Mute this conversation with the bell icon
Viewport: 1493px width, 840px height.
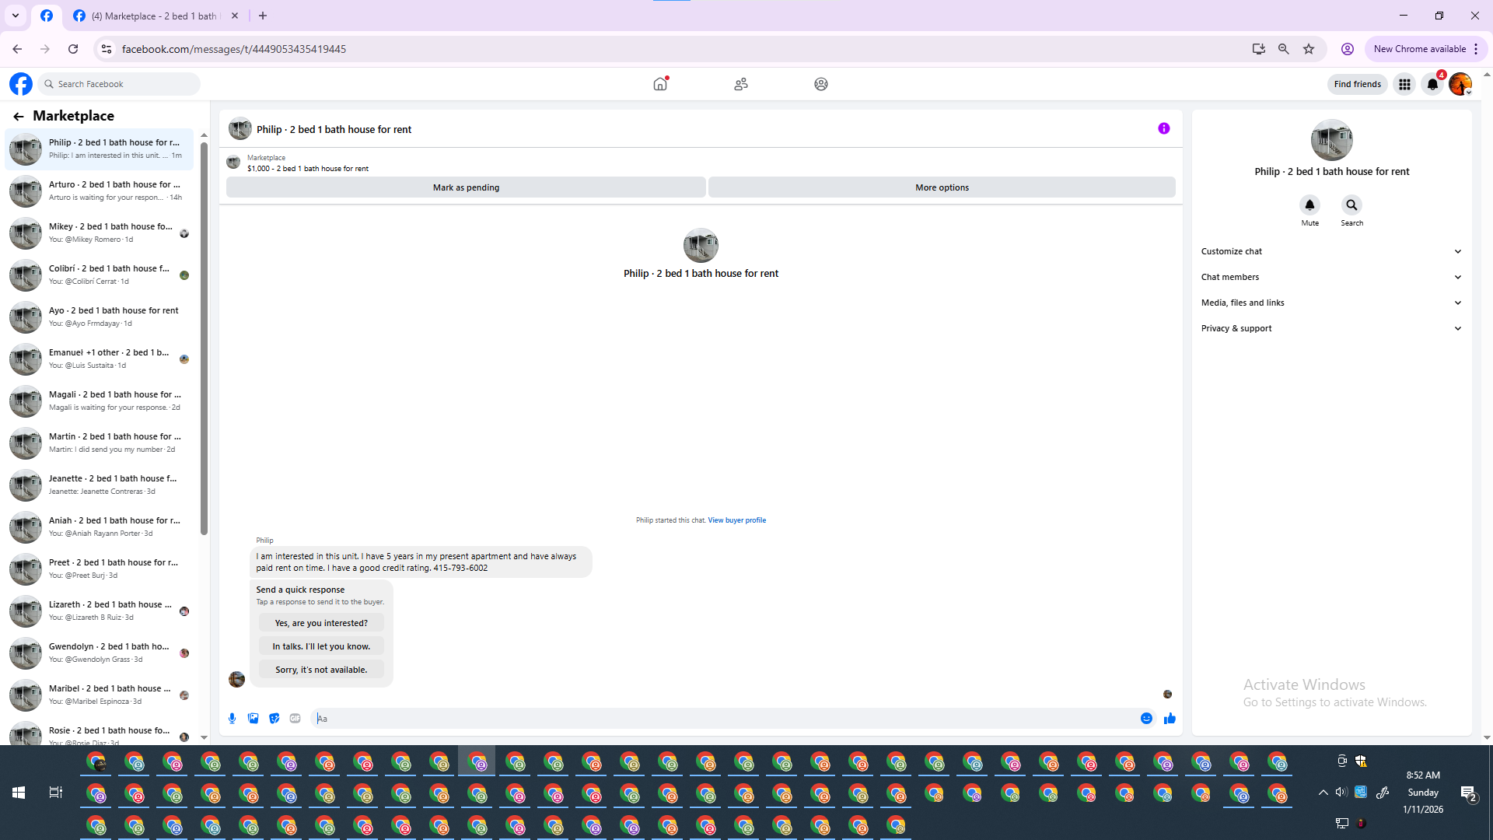click(x=1309, y=205)
